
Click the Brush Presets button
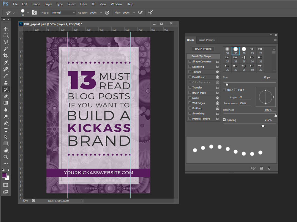click(203, 48)
